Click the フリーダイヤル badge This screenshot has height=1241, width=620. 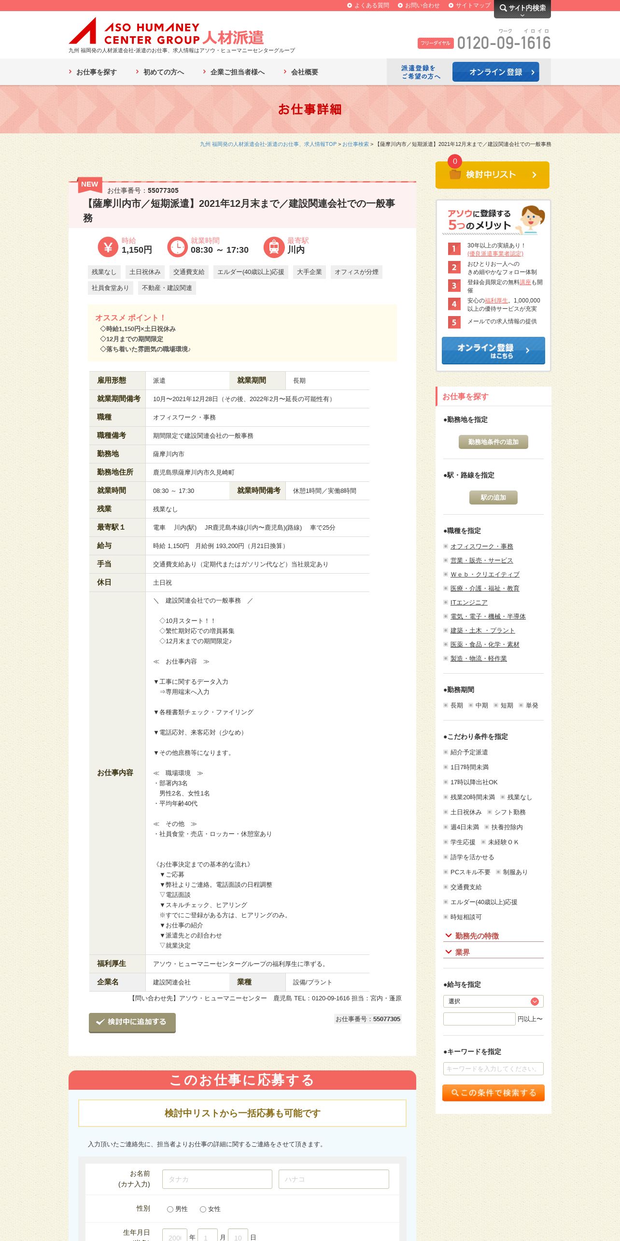coord(436,43)
